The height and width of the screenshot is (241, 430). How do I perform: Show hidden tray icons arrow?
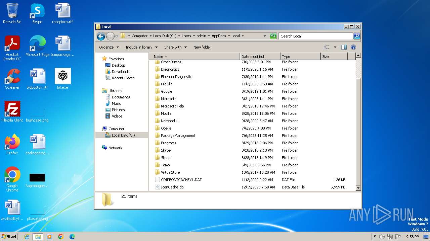pyautogui.click(x=375, y=237)
